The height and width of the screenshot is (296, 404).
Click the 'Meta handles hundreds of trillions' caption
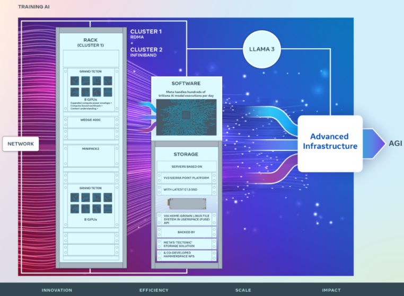tap(186, 94)
